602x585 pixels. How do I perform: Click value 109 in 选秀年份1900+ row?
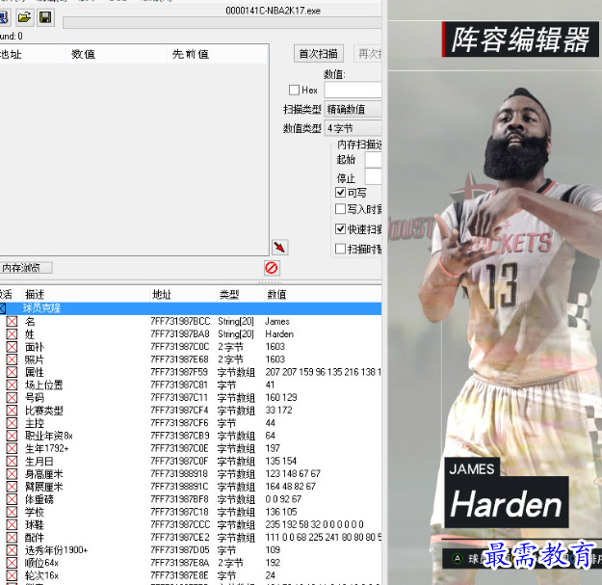point(273,549)
